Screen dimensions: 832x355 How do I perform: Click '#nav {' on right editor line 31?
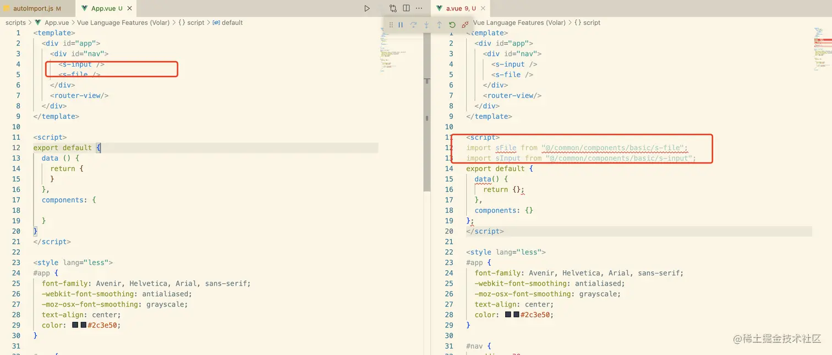click(479, 346)
